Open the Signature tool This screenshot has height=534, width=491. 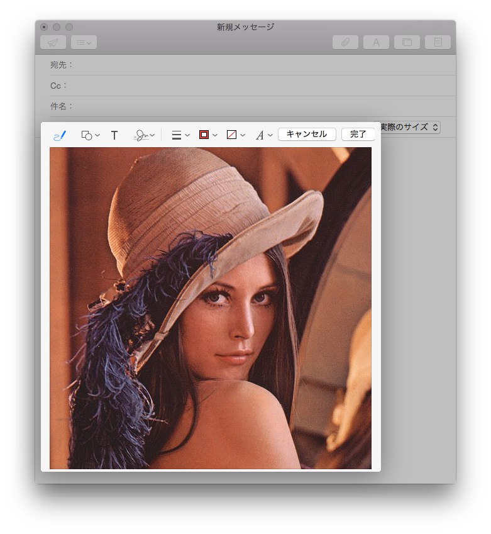(x=141, y=135)
